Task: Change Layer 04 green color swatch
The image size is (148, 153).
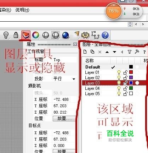Action: 131,88
